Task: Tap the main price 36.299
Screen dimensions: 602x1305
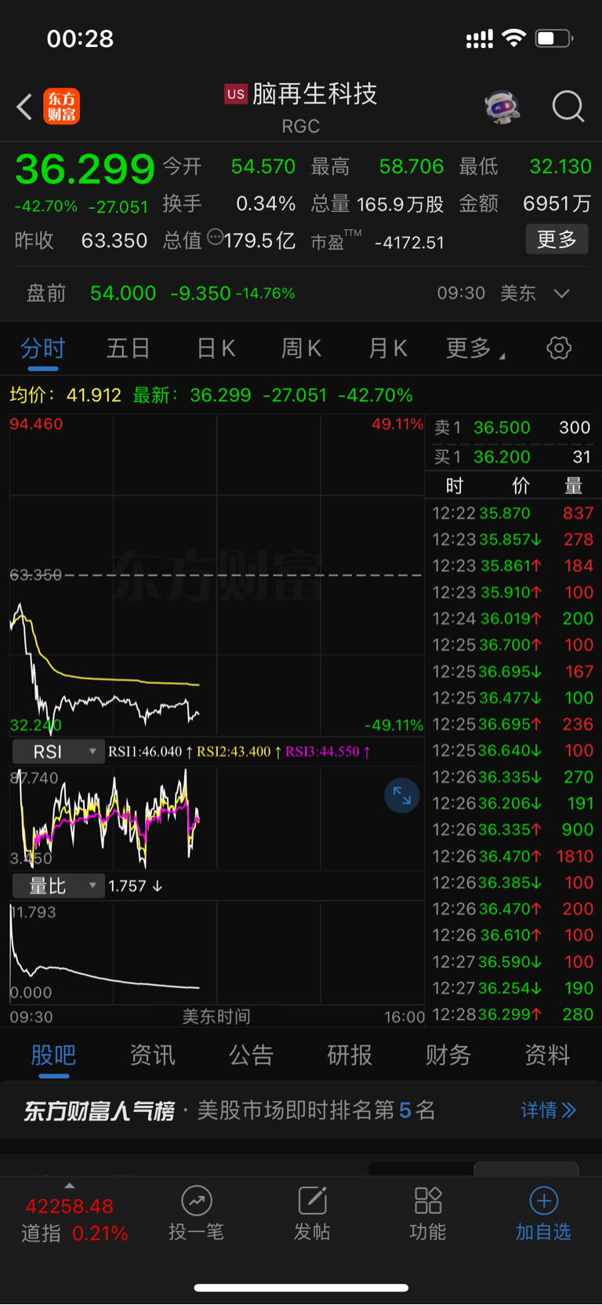Action: 85,169
